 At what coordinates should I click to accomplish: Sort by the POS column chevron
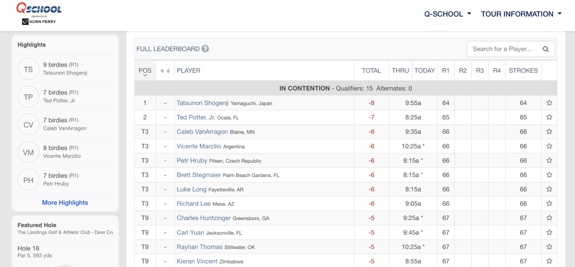coord(145,75)
